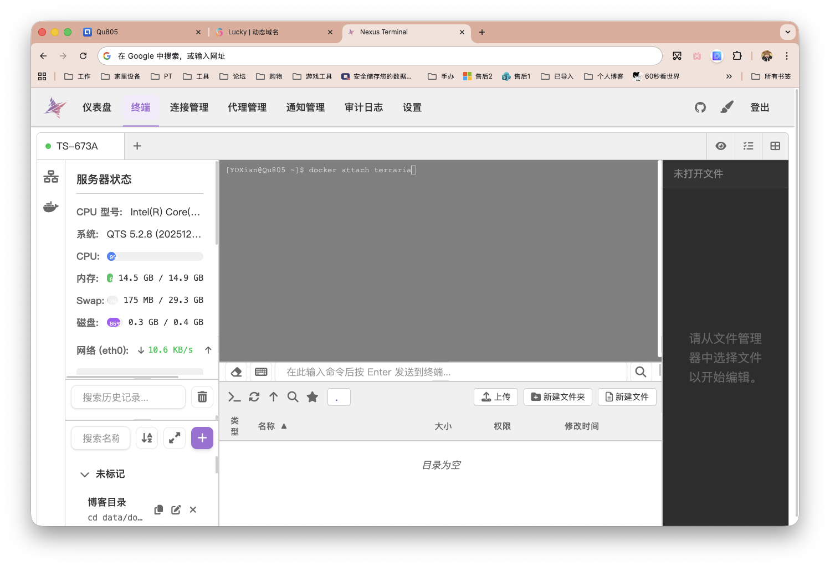
Task: Switch to the 审计日志 section
Action: tap(363, 107)
